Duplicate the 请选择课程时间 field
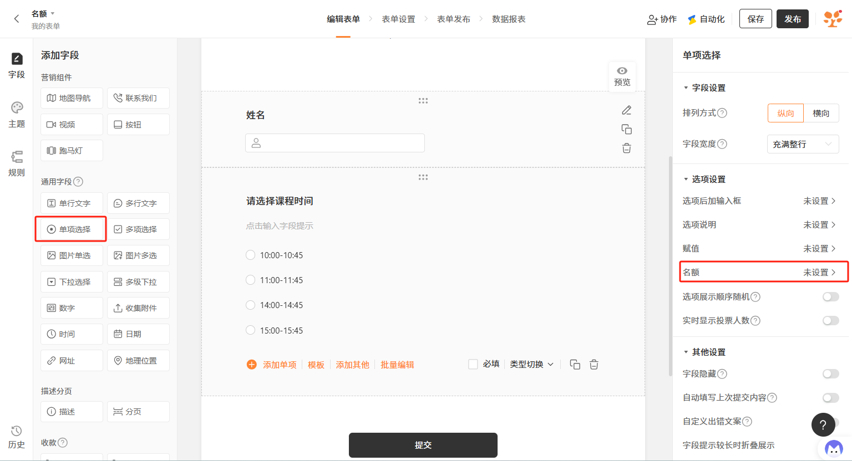852x461 pixels. point(575,365)
